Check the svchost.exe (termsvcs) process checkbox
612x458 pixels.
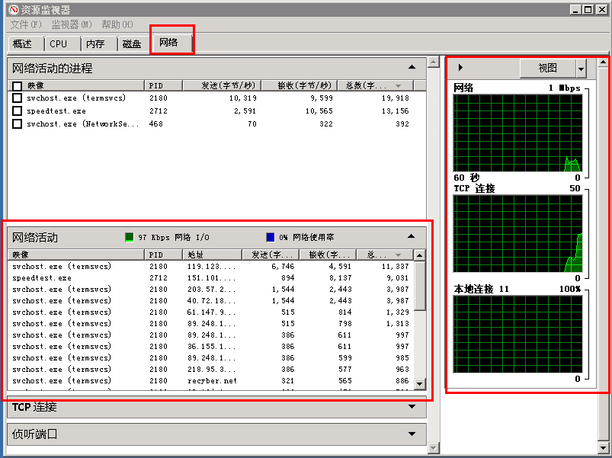[x=17, y=98]
